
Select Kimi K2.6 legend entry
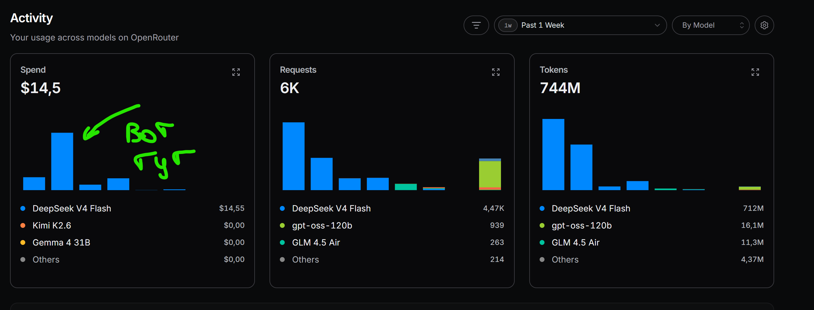(x=132, y=225)
